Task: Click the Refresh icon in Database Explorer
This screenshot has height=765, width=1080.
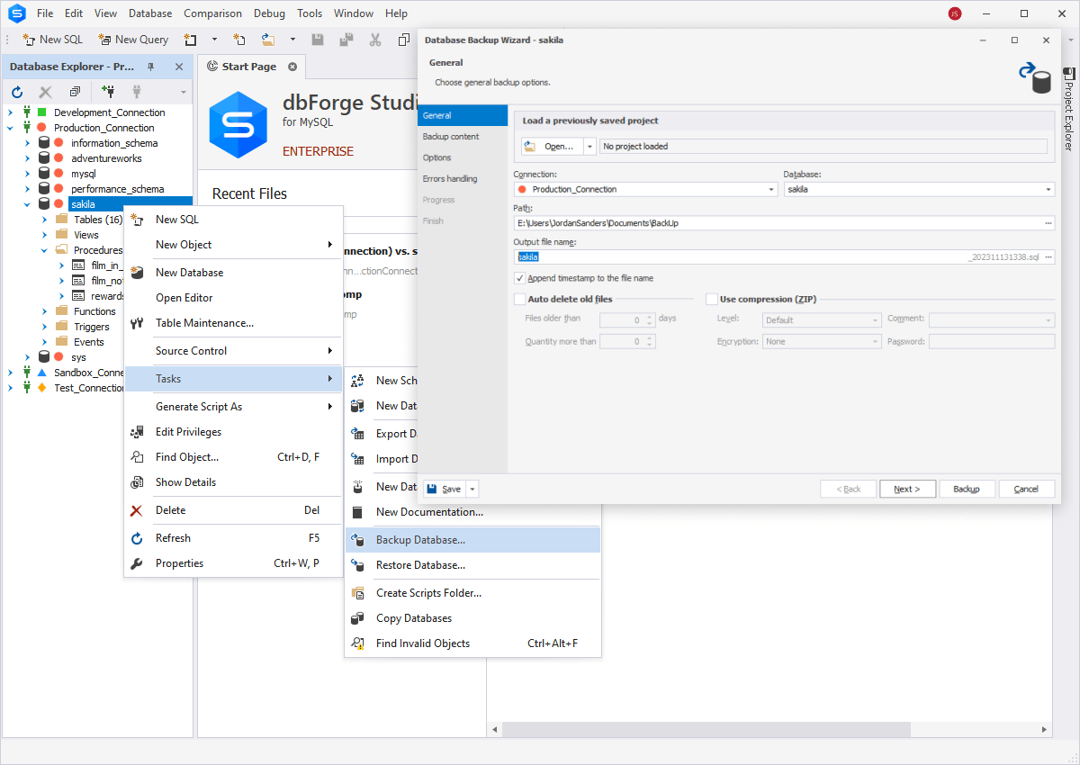Action: [17, 91]
